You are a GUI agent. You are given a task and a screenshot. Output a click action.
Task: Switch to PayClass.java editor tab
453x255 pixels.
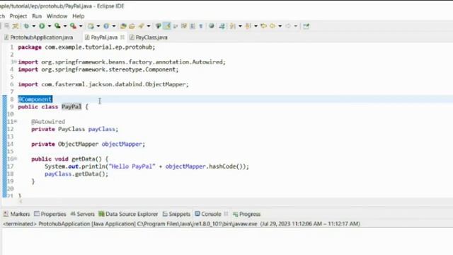pos(149,38)
